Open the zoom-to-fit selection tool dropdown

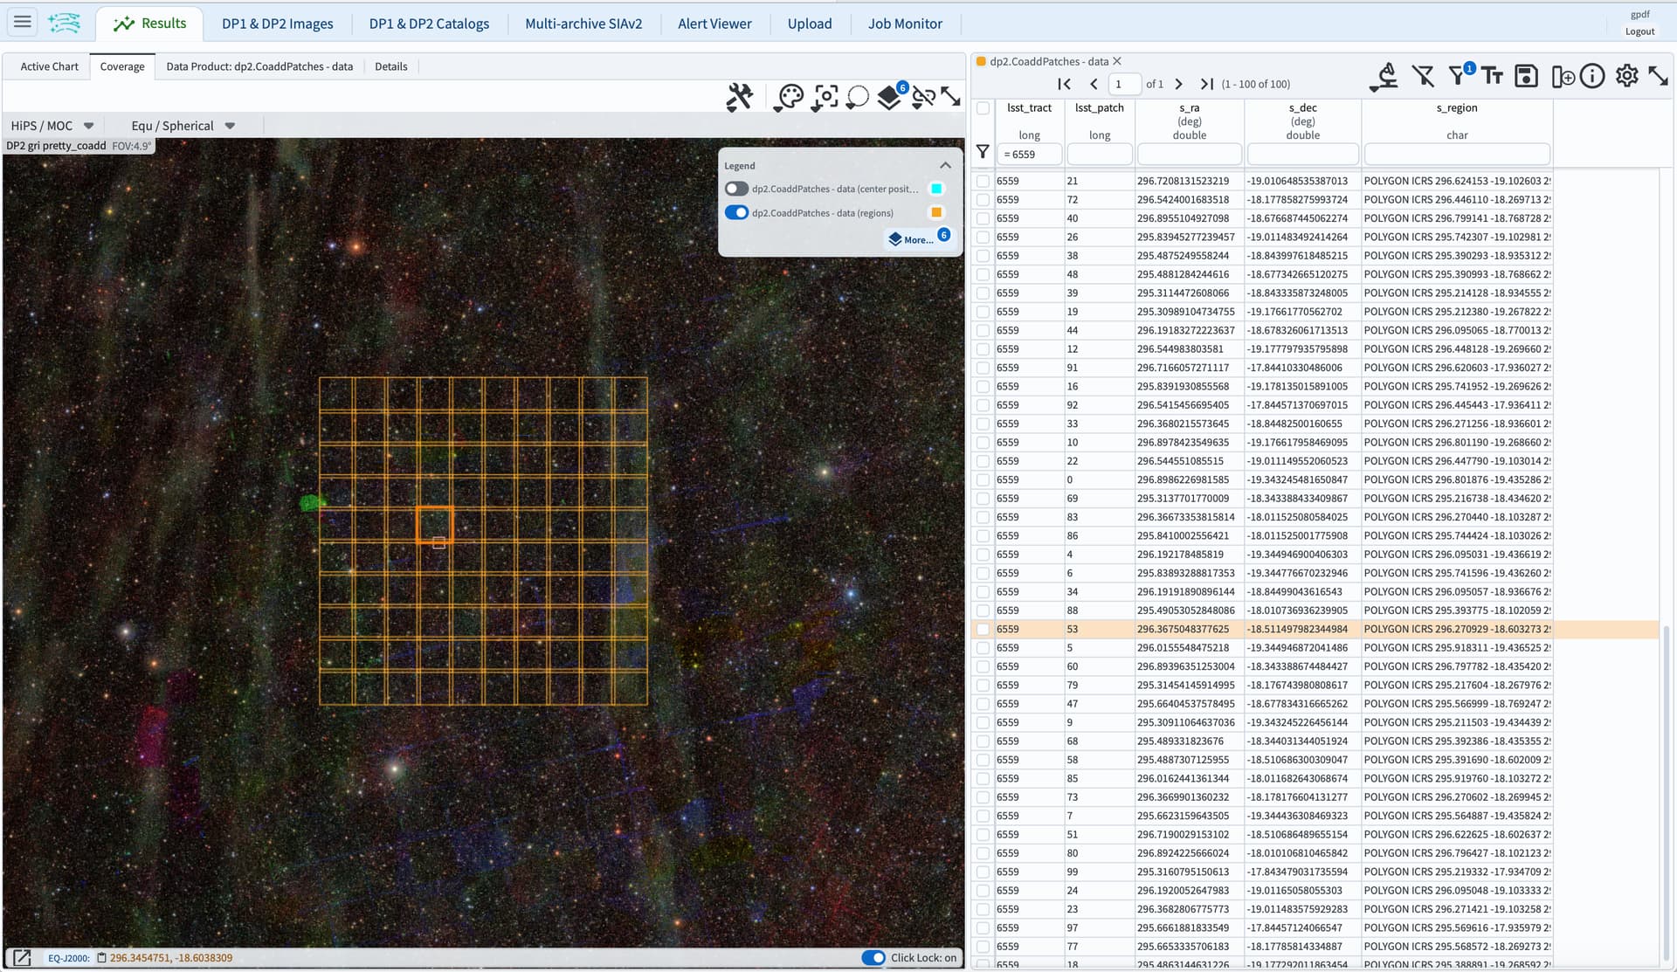[x=825, y=97]
